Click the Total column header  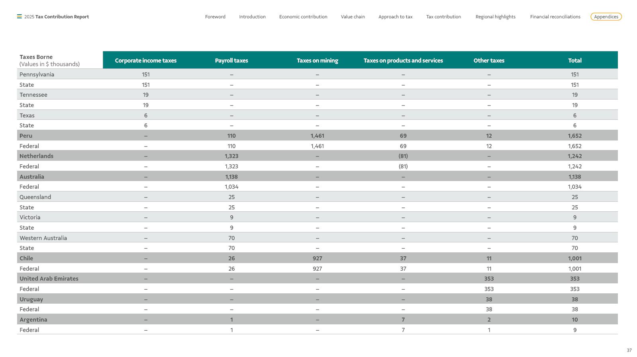[x=574, y=60]
